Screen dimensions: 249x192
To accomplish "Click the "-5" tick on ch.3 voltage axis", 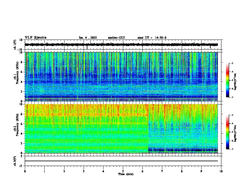I will point(21,166).
